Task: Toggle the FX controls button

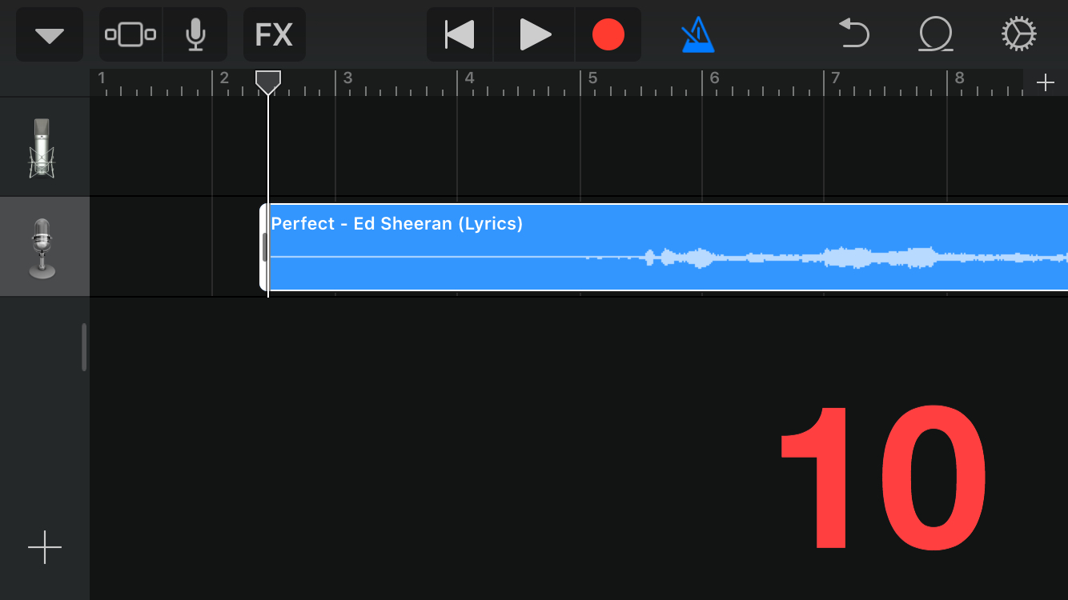Action: pos(274,35)
